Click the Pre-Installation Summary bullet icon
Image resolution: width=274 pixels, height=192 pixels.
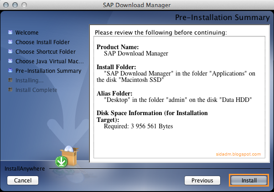[10, 71]
